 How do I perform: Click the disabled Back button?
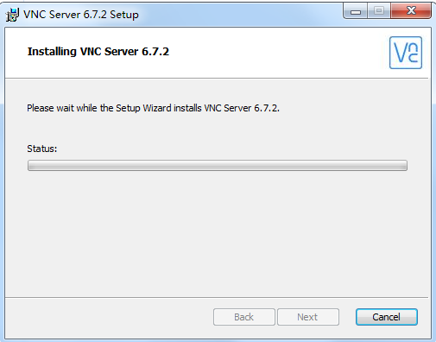point(244,317)
